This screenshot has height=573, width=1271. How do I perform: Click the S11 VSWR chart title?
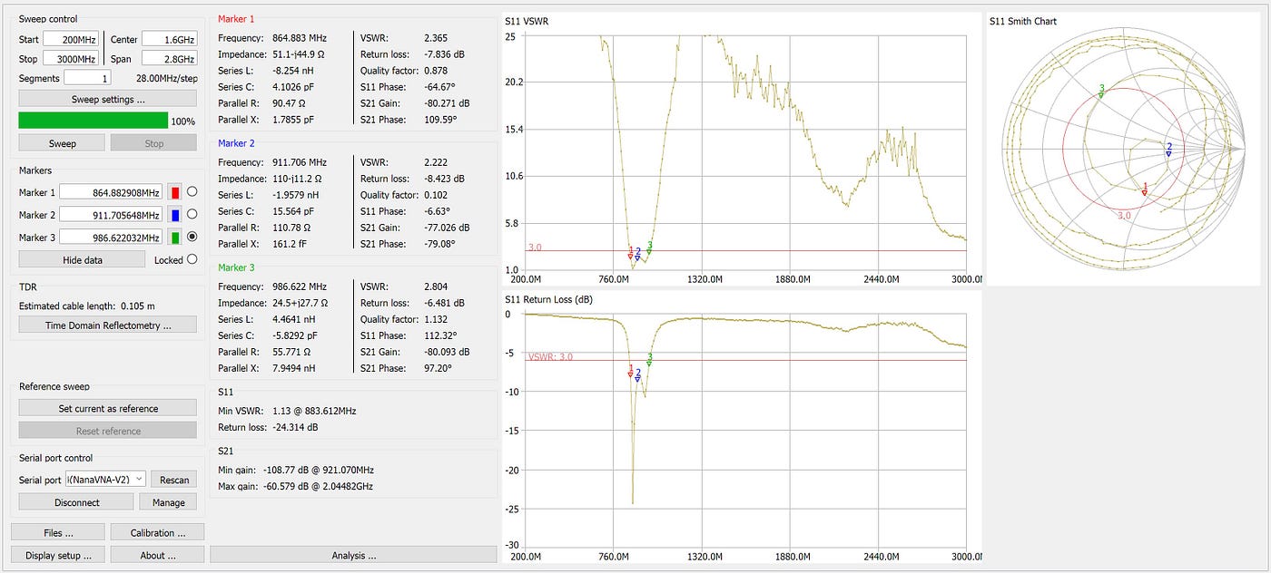click(x=527, y=20)
